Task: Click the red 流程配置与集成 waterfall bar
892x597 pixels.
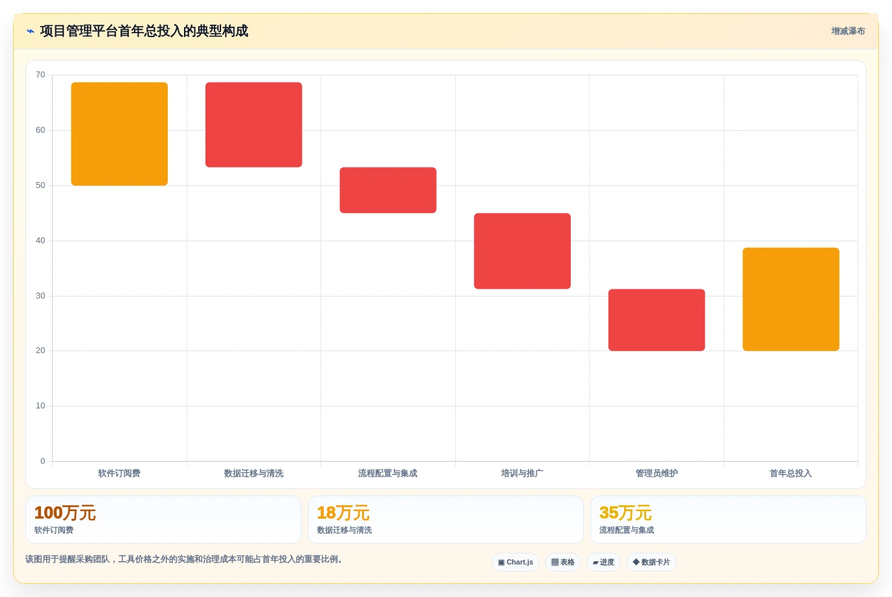Action: pyautogui.click(x=388, y=190)
